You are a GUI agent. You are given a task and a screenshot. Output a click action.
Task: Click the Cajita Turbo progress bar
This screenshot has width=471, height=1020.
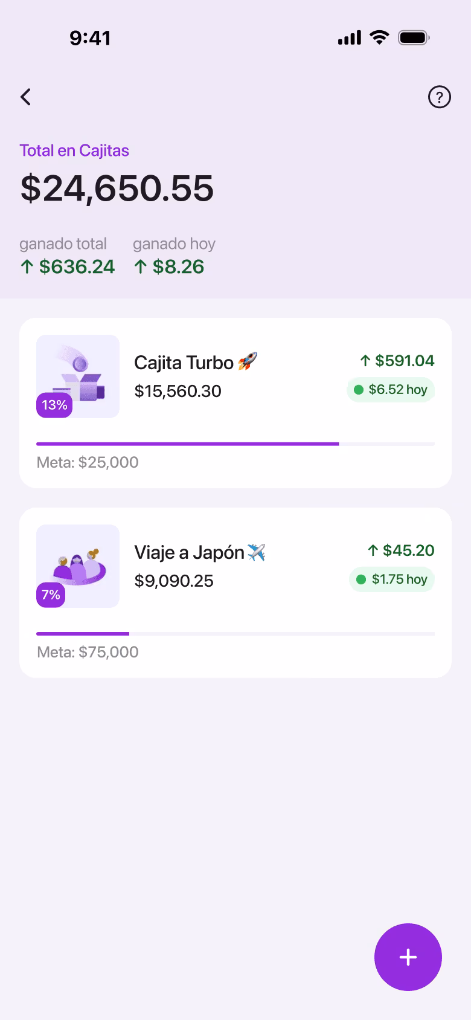coord(235,444)
